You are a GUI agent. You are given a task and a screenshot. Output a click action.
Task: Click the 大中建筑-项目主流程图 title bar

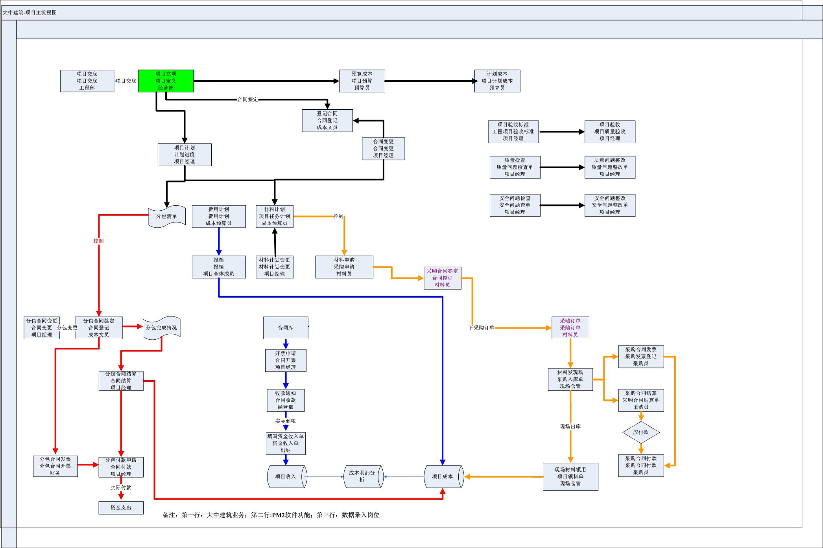pos(30,13)
